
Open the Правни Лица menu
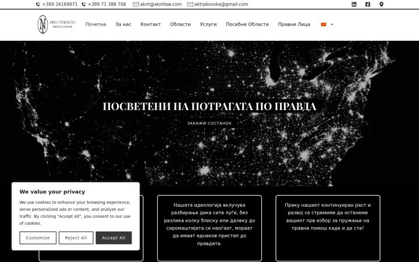pyautogui.click(x=294, y=24)
